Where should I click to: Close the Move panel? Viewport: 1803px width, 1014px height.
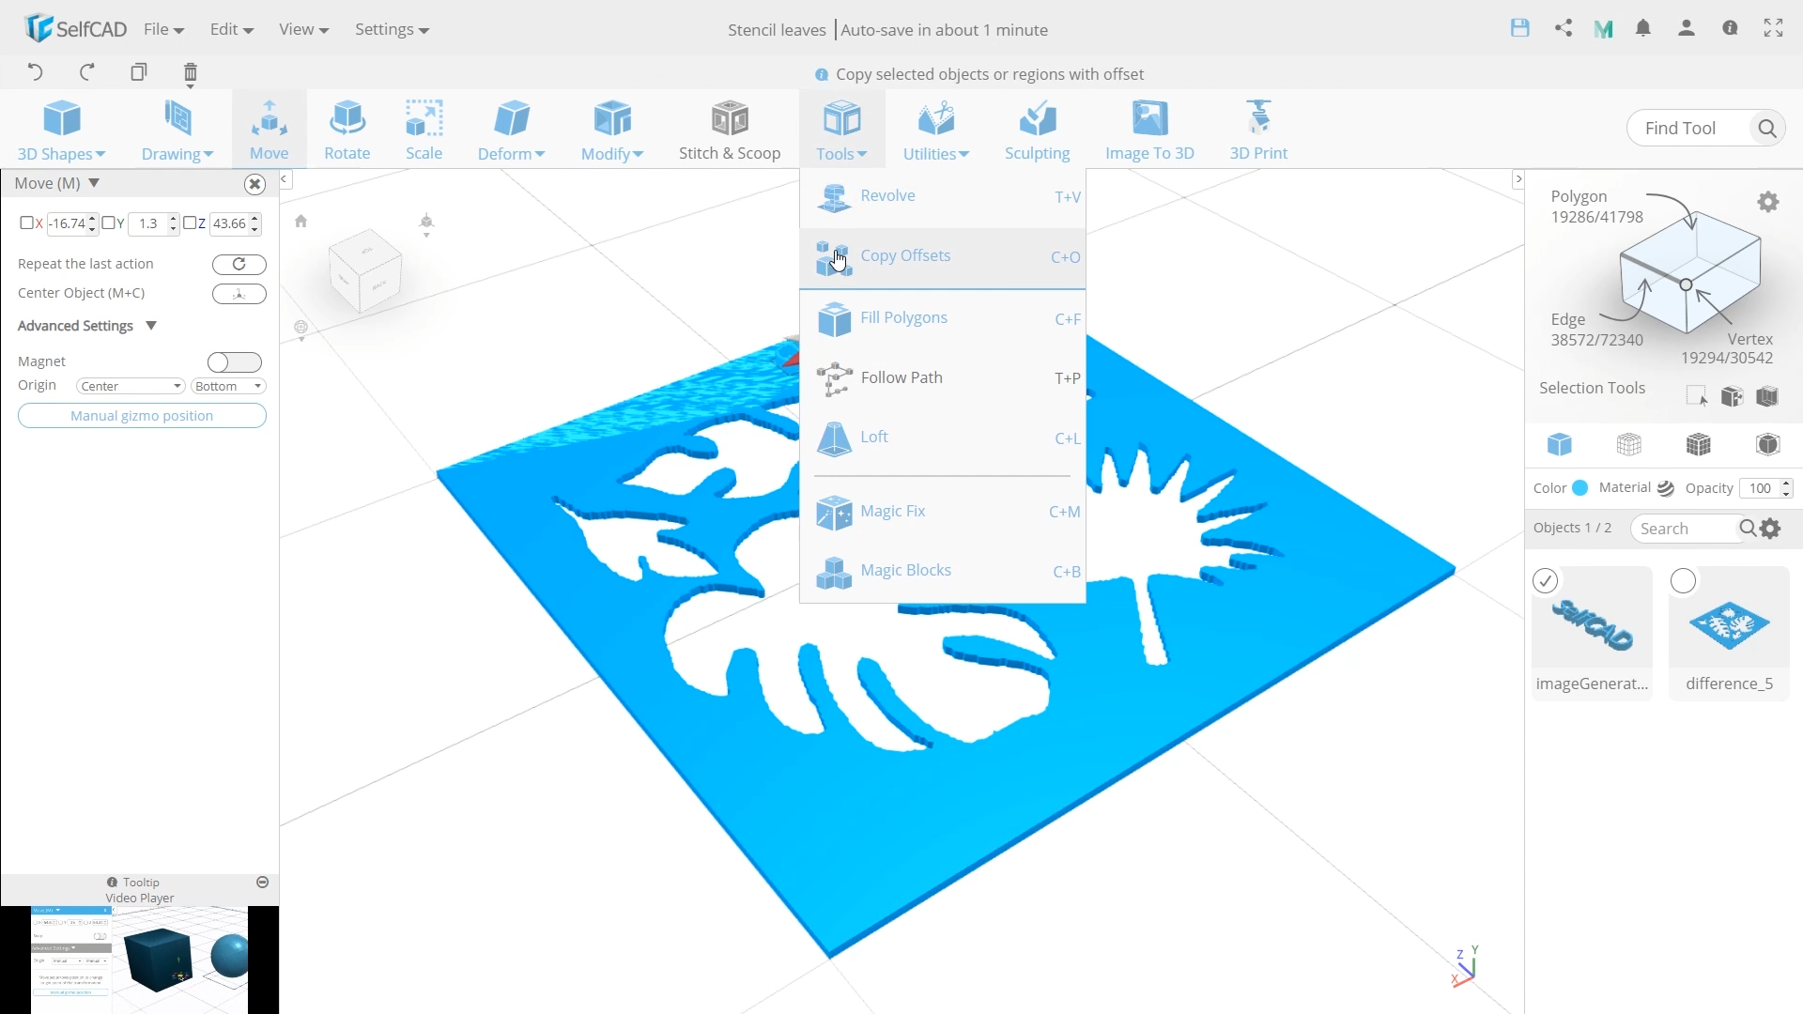click(254, 184)
